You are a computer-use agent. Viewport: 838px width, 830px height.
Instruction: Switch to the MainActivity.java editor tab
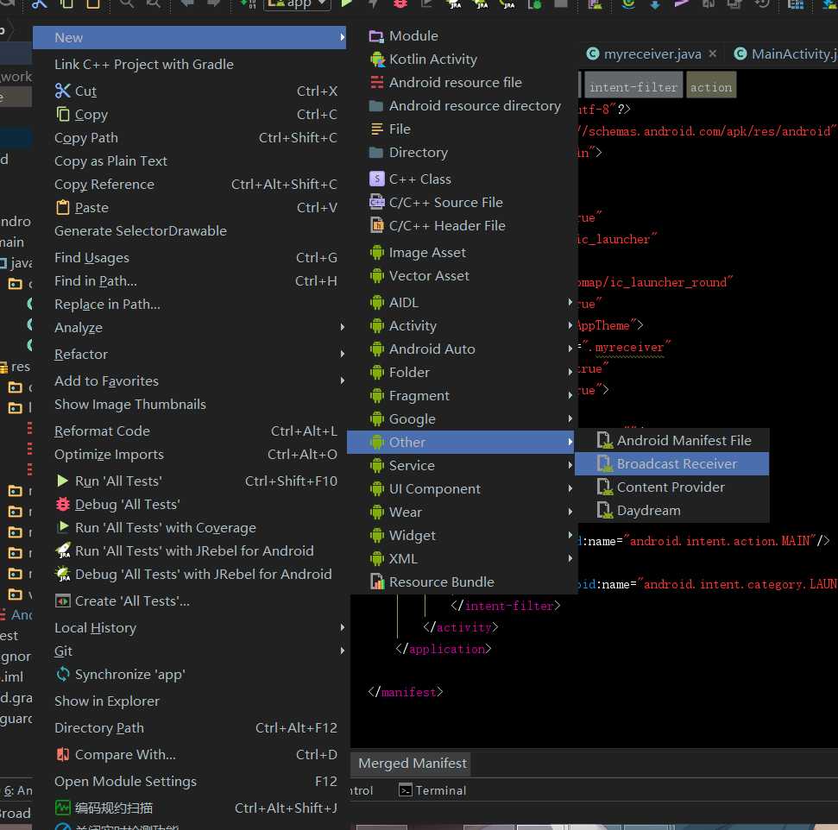(x=784, y=53)
